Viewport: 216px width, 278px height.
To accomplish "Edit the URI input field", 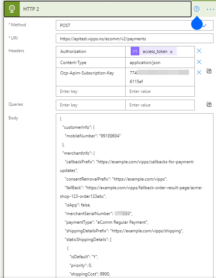I will click(134, 38).
